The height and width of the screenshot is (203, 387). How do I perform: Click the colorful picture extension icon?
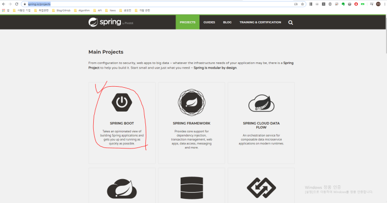coord(336,4)
